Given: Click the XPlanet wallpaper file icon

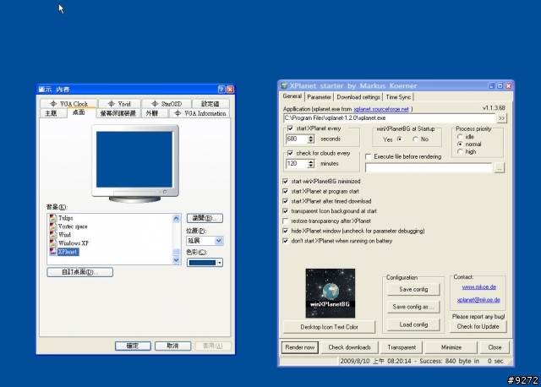Looking at the screenshot, I should 53,252.
